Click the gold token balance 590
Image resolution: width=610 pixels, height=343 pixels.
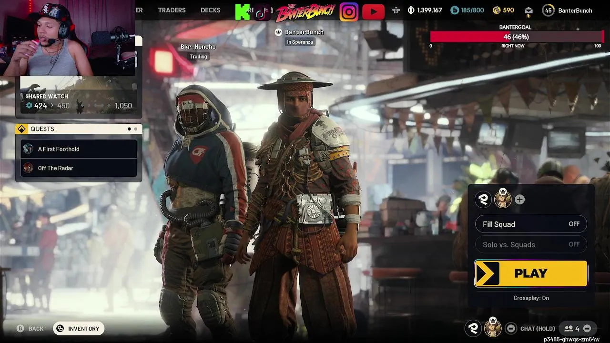(x=503, y=10)
